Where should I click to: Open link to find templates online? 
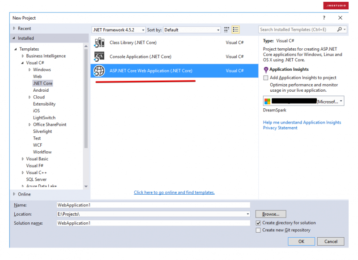[174, 192]
